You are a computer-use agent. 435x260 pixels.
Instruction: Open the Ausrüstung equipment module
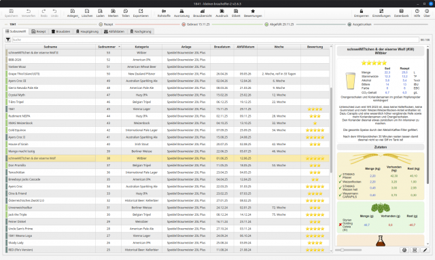pos(181,13)
